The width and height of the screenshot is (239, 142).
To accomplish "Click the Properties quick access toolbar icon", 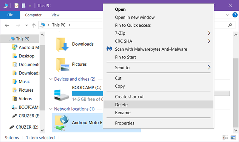I will [16, 6].
